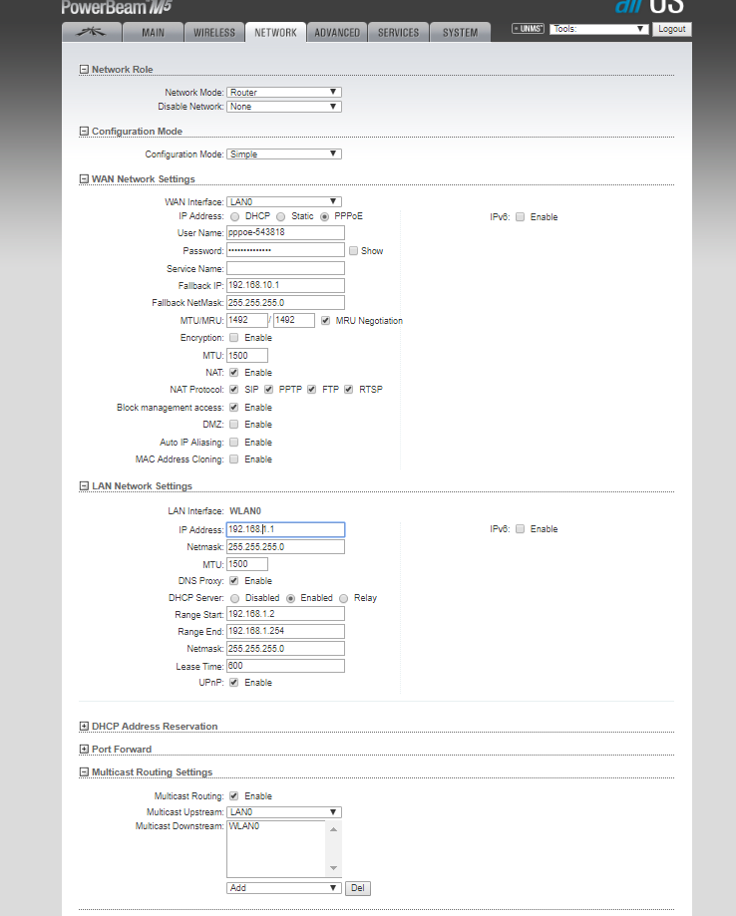
Task: Toggle DNS Proxy checkbox
Action: 233,581
